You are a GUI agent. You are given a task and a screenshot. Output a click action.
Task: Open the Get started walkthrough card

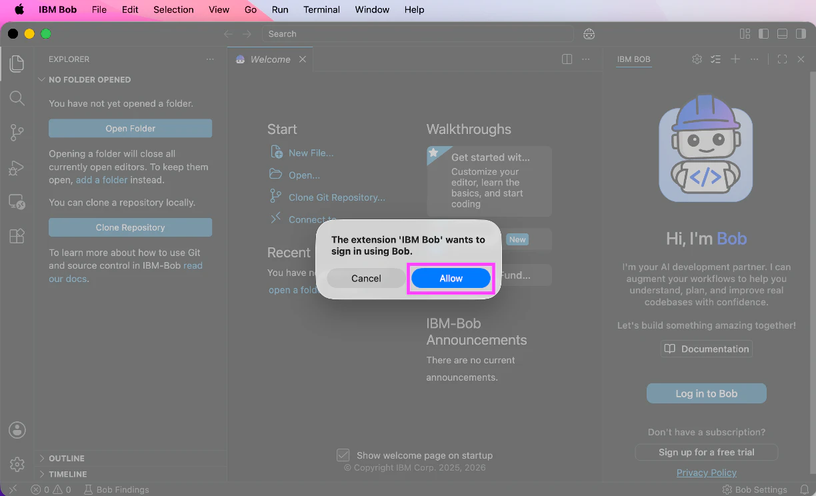[x=489, y=181]
